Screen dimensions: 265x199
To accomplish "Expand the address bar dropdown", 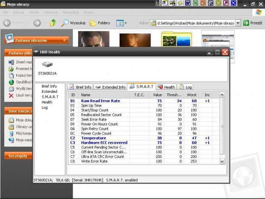I will (x=238, y=23).
